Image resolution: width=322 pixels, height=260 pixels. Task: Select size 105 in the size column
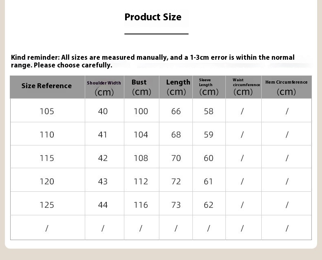pyautogui.click(x=47, y=111)
